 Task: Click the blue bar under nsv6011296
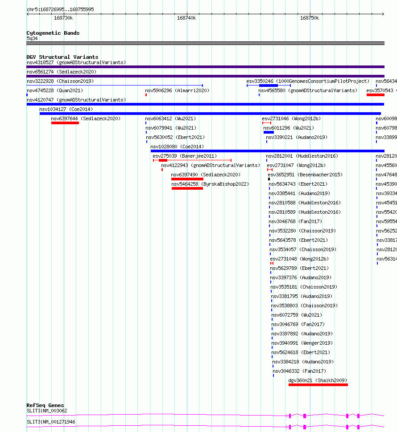269,132
